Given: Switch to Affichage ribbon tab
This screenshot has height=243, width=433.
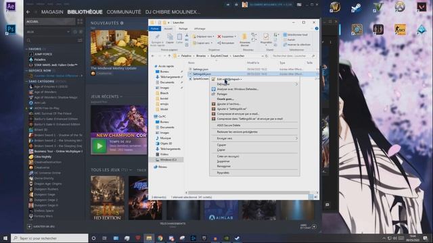Looking at the screenshot, I should coord(200,28).
